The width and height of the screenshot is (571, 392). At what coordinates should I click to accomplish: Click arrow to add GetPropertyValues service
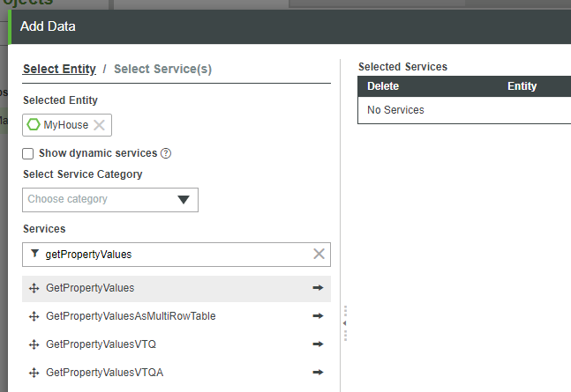tap(318, 287)
